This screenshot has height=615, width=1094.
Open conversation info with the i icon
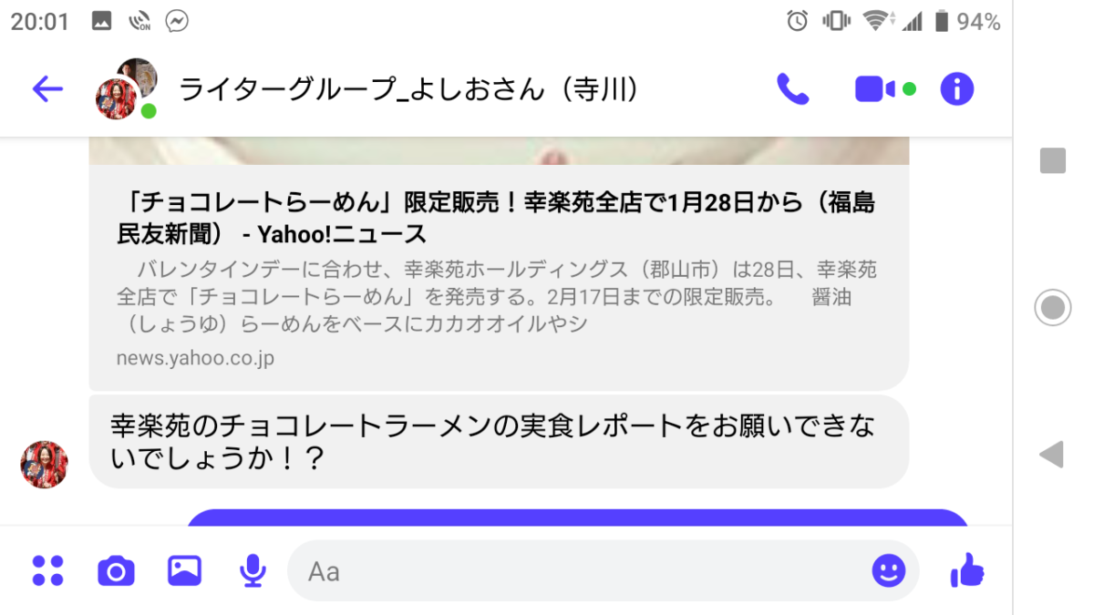click(x=957, y=88)
